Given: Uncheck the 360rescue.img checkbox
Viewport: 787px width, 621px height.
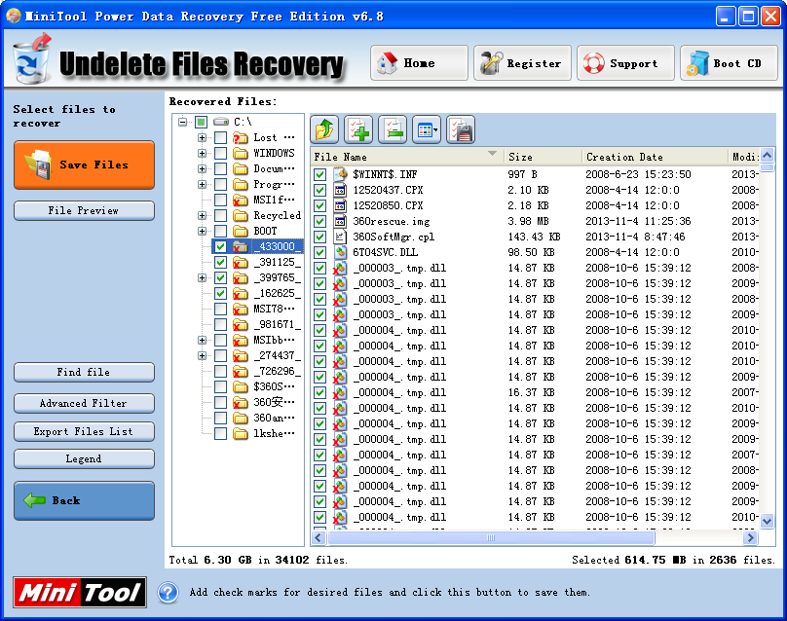Looking at the screenshot, I should 319,221.
